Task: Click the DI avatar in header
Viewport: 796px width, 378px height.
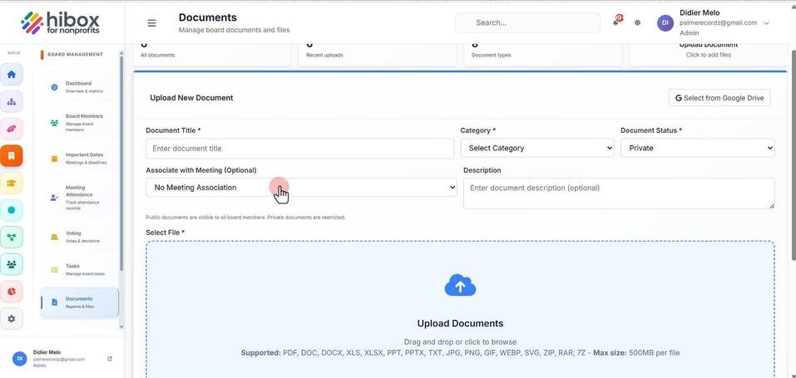Action: click(665, 22)
